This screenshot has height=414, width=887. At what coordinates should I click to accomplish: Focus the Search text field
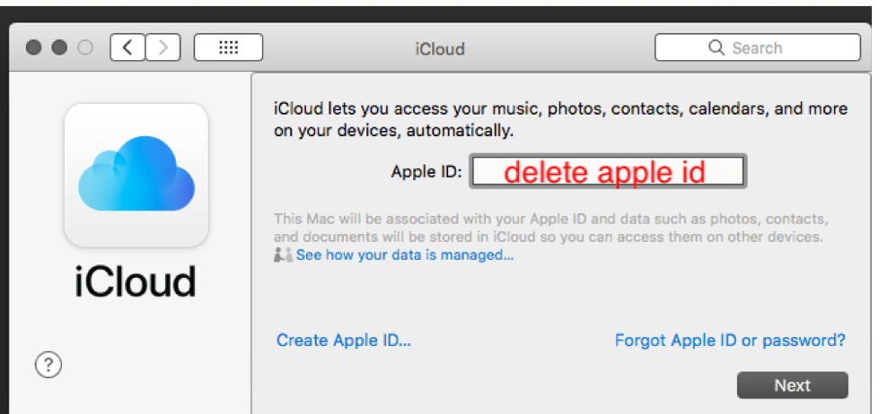(x=772, y=47)
